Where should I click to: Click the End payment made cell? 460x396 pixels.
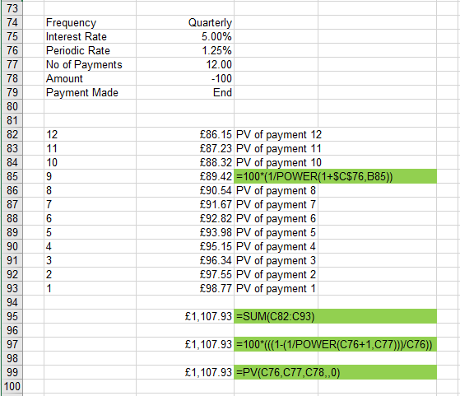coord(185,92)
